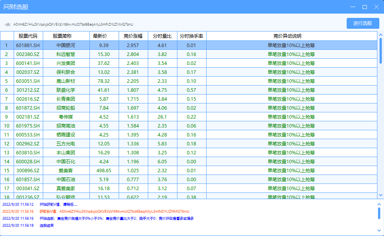Select stock name 五方光电
This screenshot has height=236, width=384.
(66, 144)
